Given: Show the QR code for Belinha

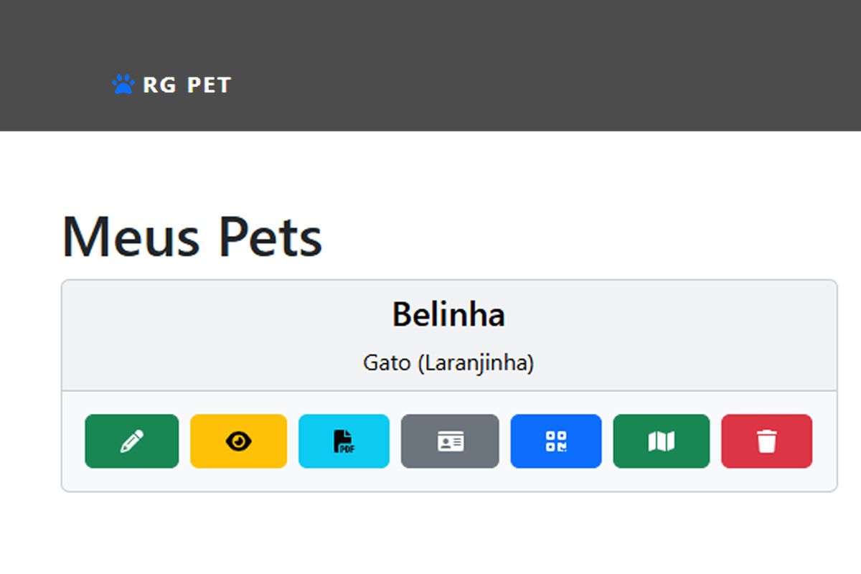Looking at the screenshot, I should click(x=556, y=441).
